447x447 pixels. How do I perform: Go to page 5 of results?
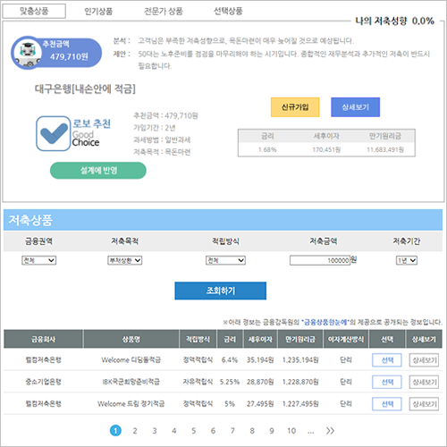coord(193,431)
